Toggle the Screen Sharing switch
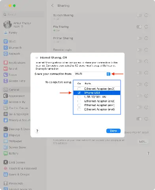Image resolution: width=155 pixels, height=190 pixels. 139,15
